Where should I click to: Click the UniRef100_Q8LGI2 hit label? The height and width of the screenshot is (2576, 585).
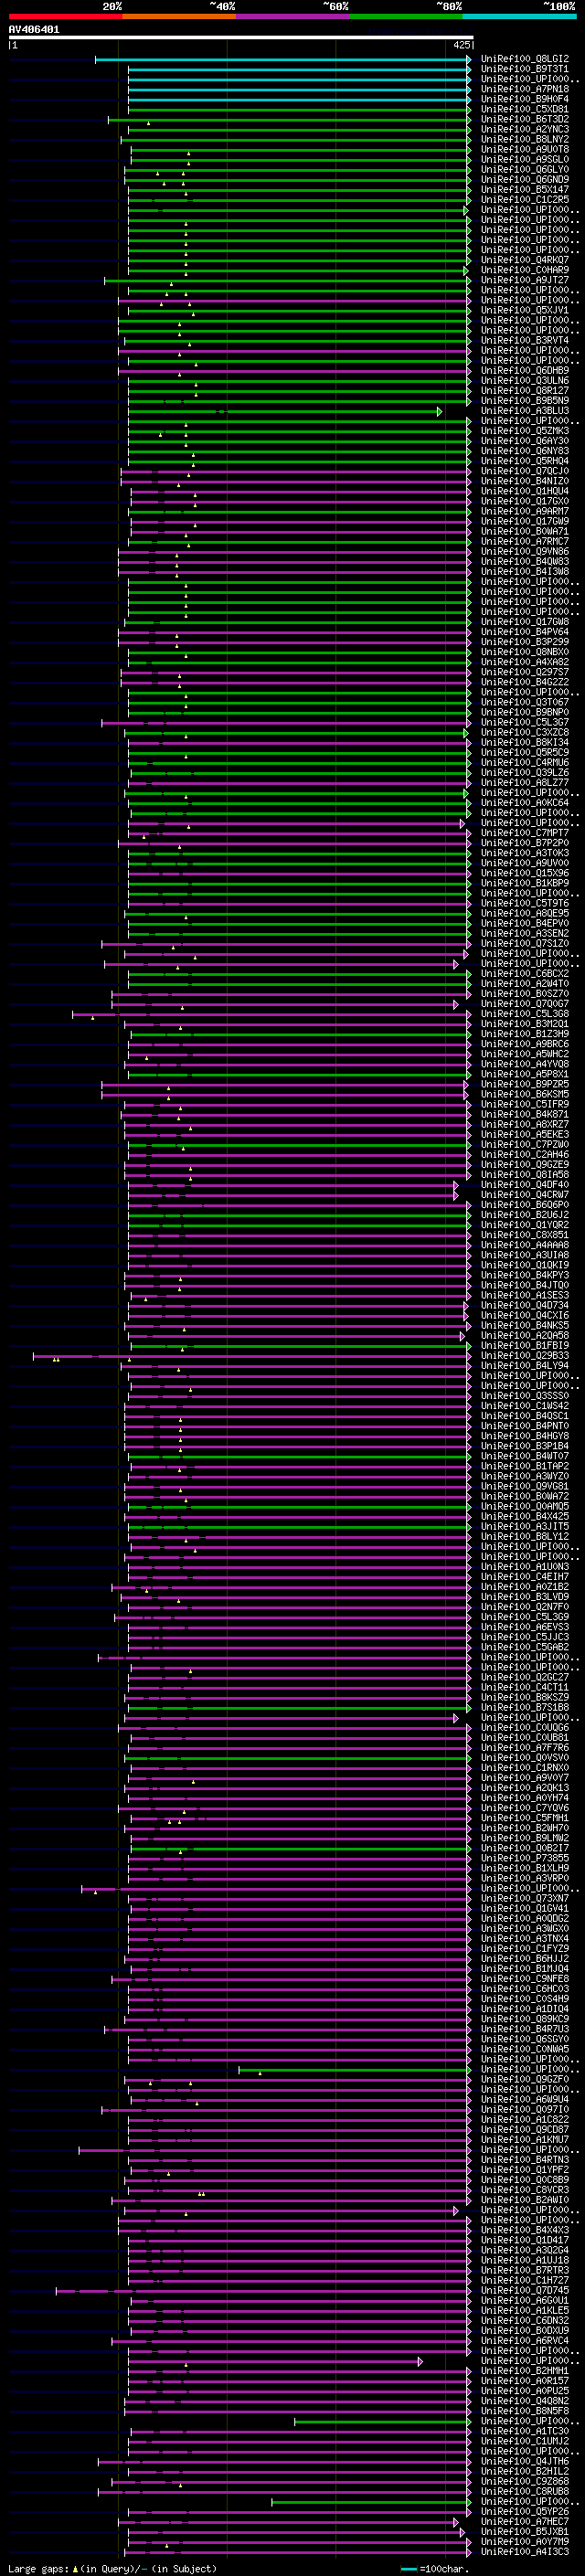point(525,59)
